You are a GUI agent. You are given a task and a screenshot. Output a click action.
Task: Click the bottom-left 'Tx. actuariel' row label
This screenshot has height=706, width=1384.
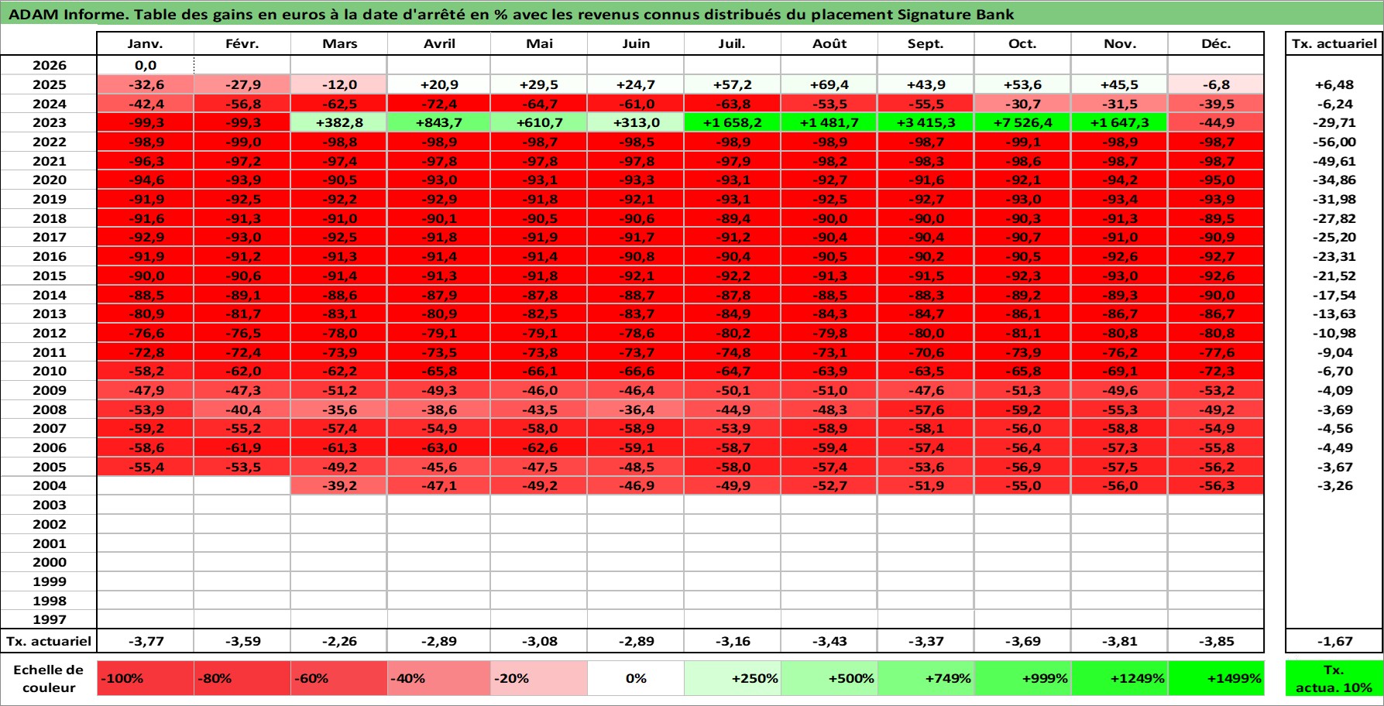point(49,641)
